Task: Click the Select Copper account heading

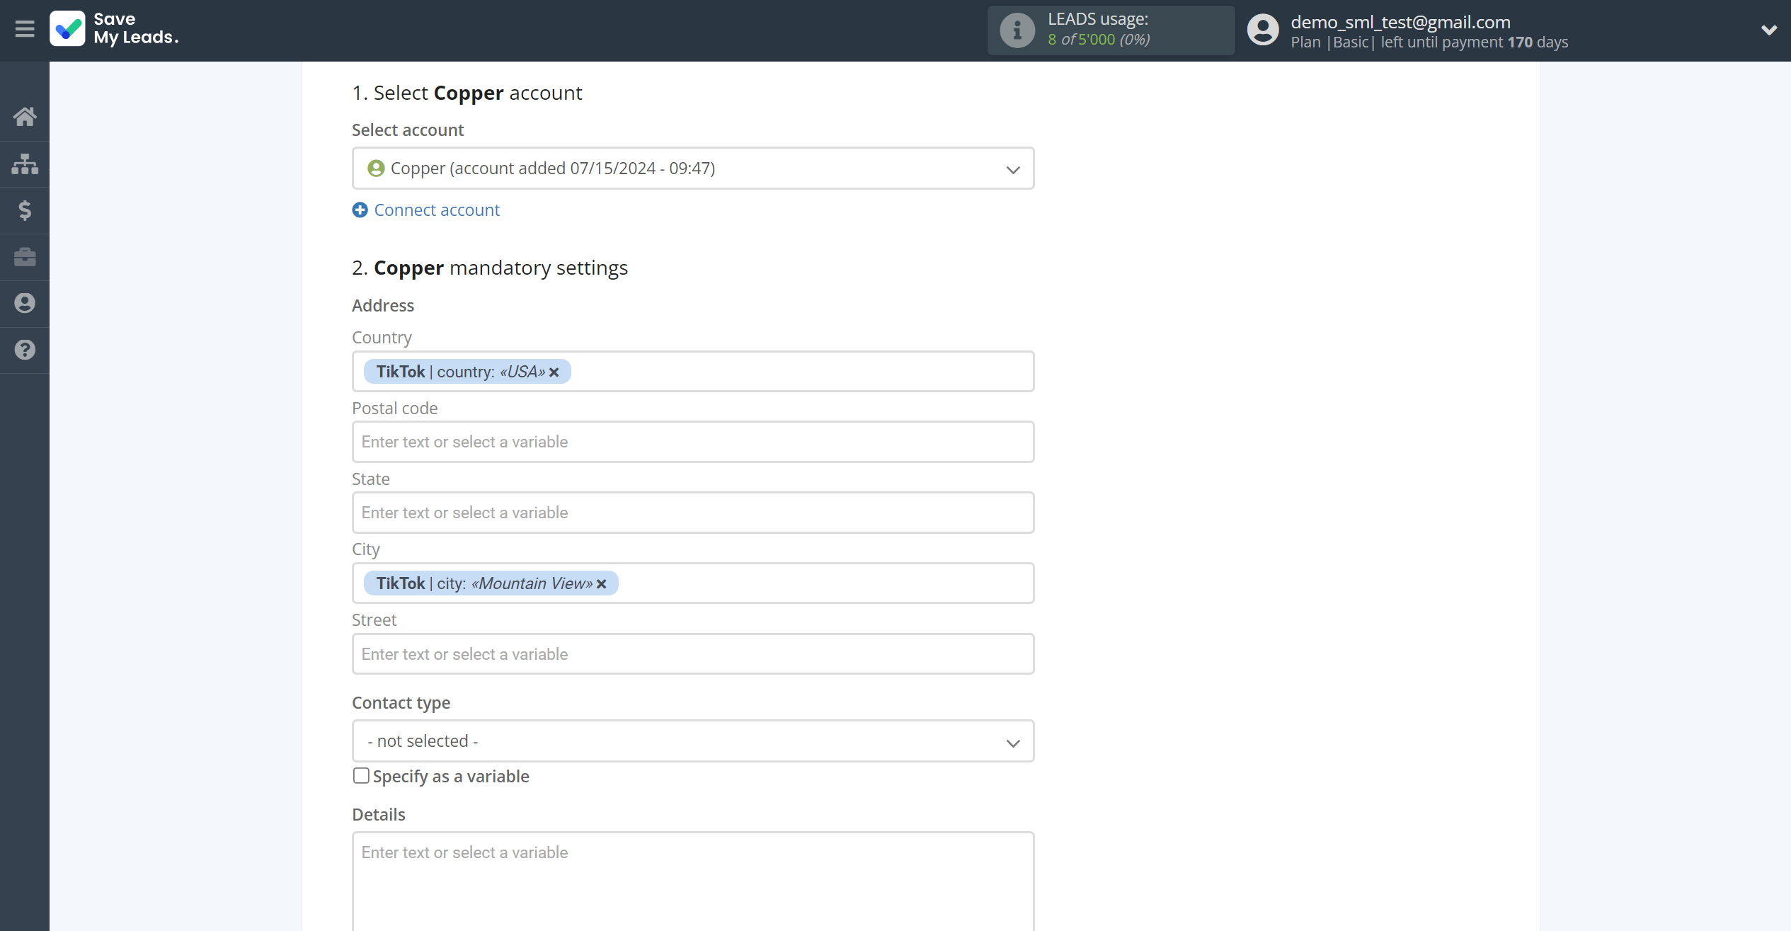Action: (x=467, y=93)
